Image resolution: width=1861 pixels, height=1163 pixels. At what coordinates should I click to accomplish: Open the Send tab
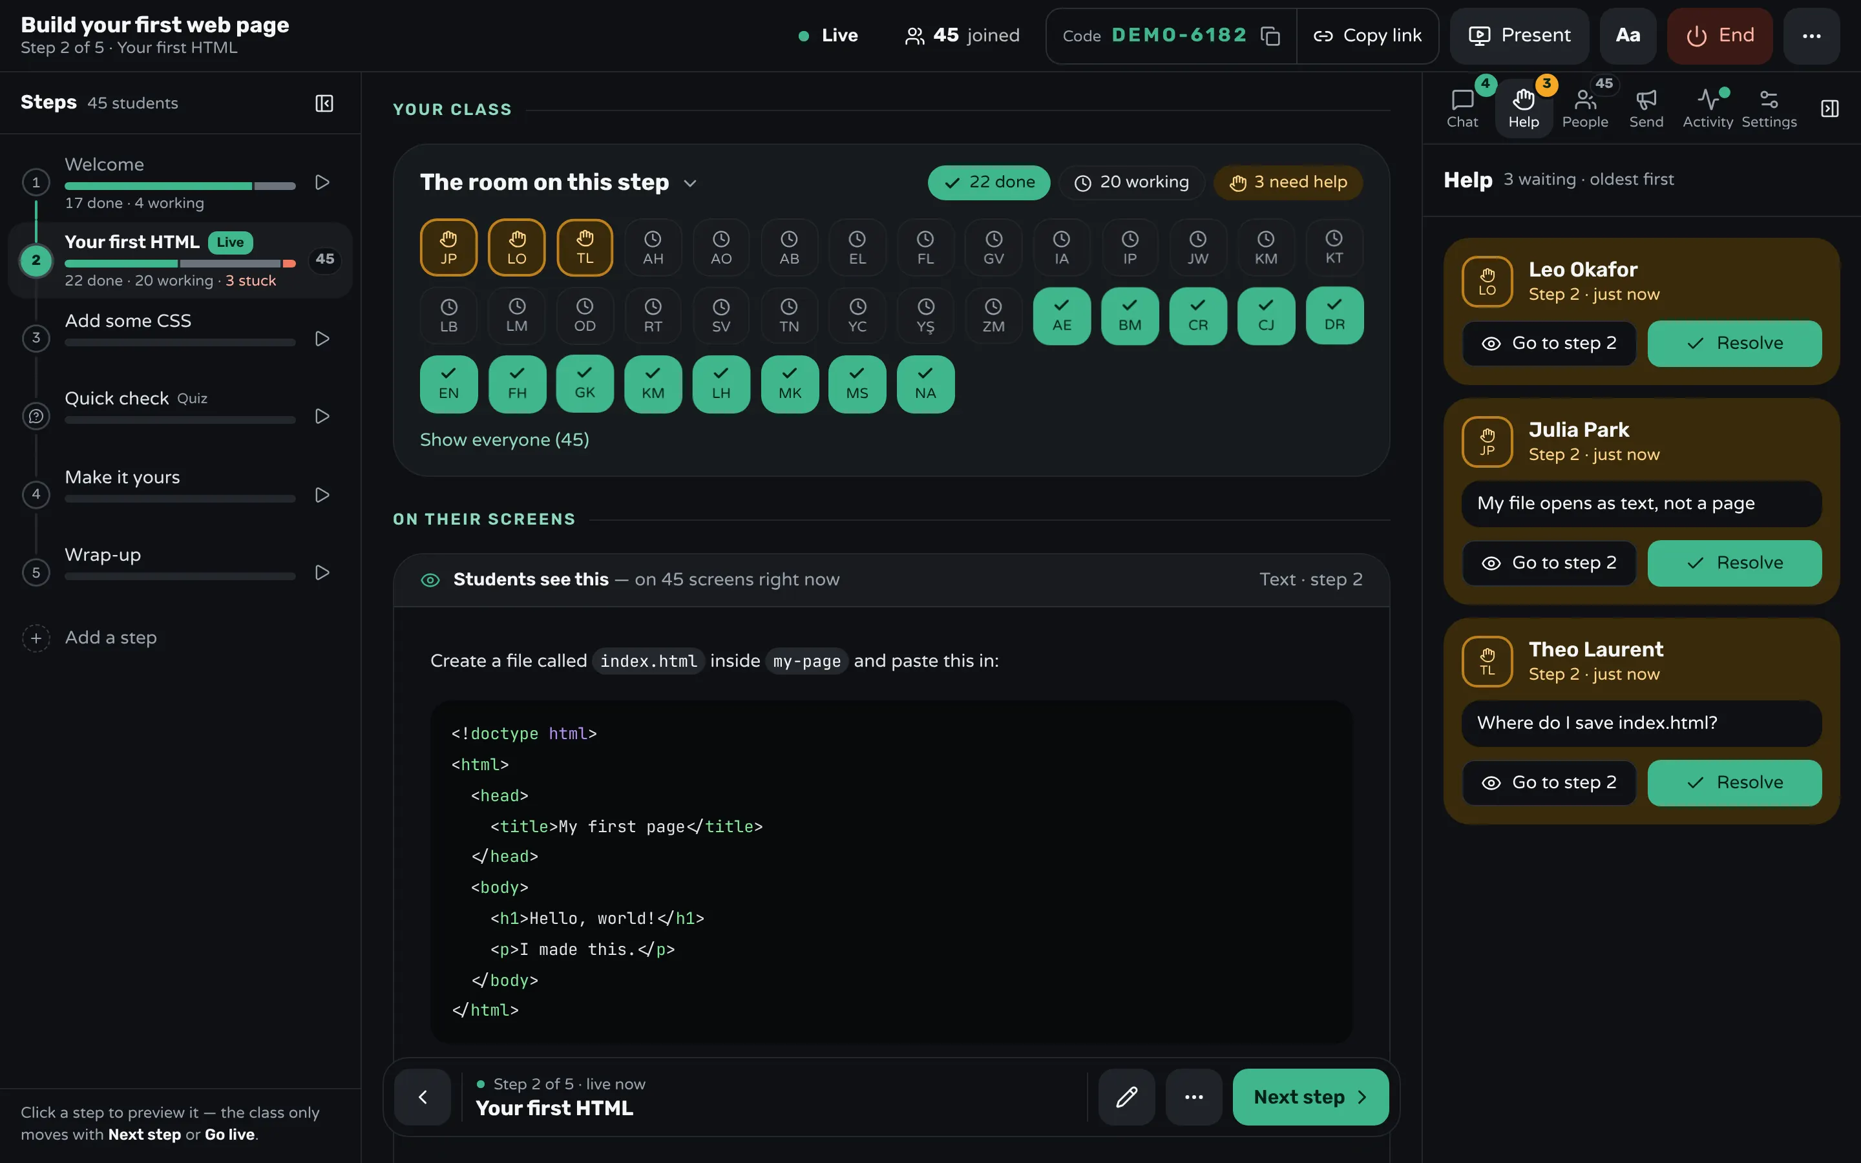(1646, 109)
